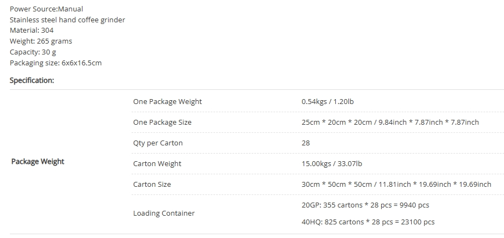Click the 0.54kgs / 1.20lb value
This screenshot has height=238, width=504.
328,102
